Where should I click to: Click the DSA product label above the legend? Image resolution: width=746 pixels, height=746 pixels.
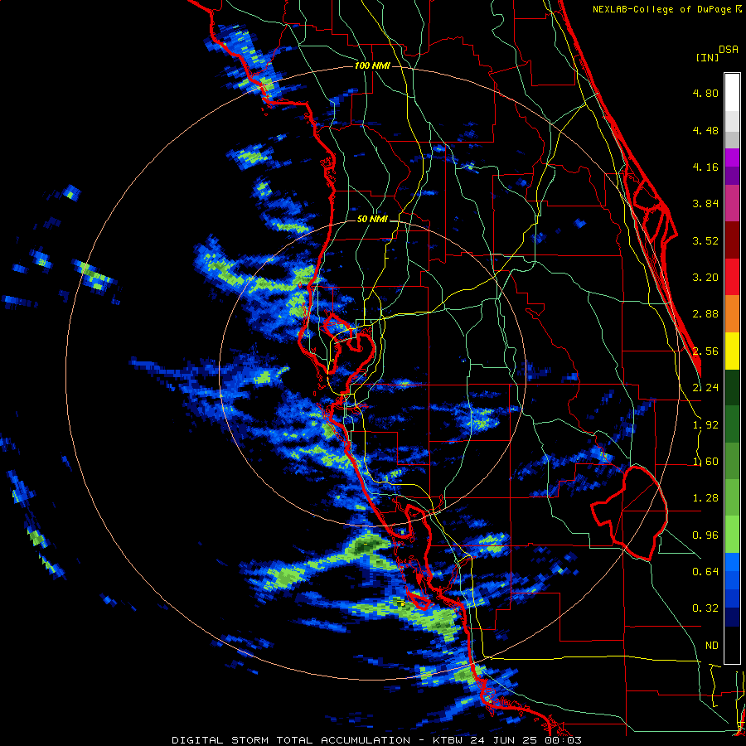click(x=729, y=50)
